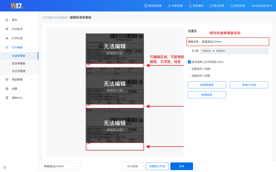Collapse the 打印模版 sidebar section
This screenshot has height=172, width=276.
pyautogui.click(x=31, y=47)
